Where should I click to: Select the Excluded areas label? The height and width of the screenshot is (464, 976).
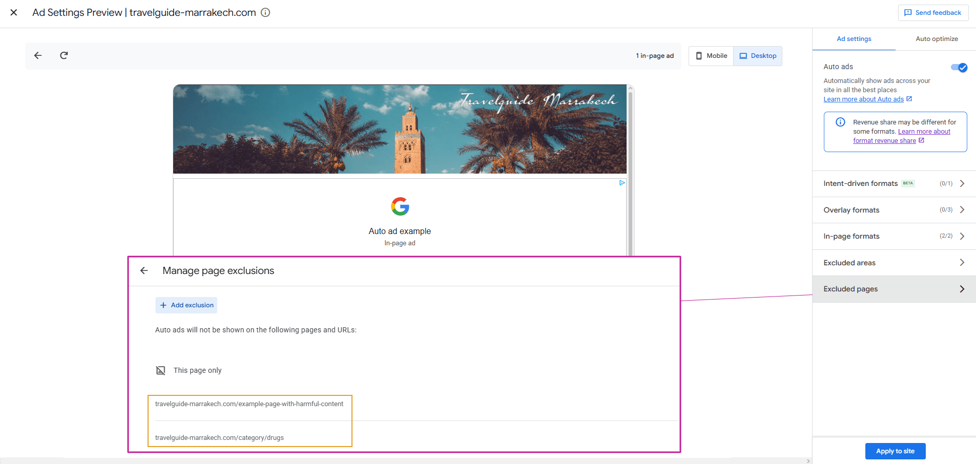click(x=849, y=263)
